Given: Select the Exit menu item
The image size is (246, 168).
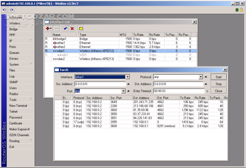Looking at the screenshot, I should click(x=20, y=147).
